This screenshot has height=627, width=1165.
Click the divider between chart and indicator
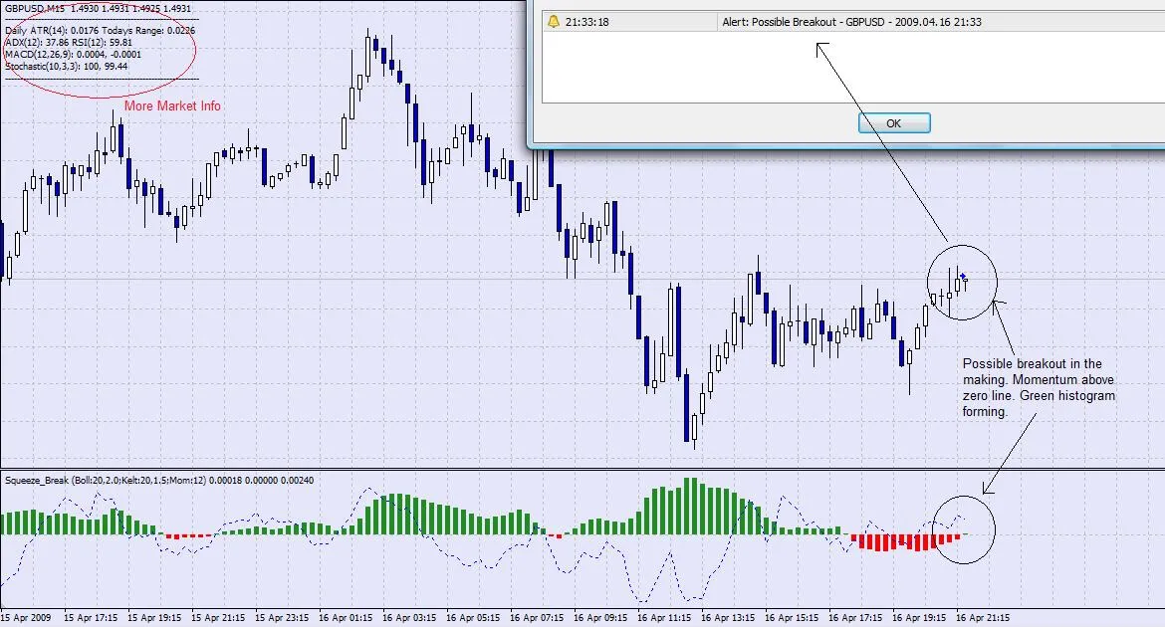point(582,469)
